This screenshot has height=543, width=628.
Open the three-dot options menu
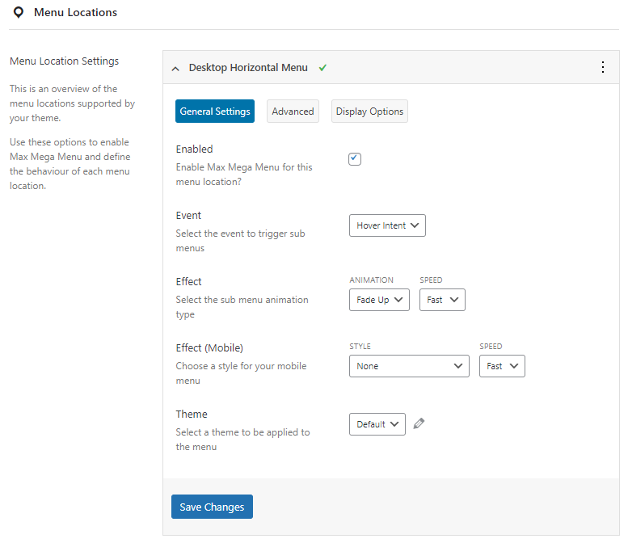pyautogui.click(x=603, y=67)
